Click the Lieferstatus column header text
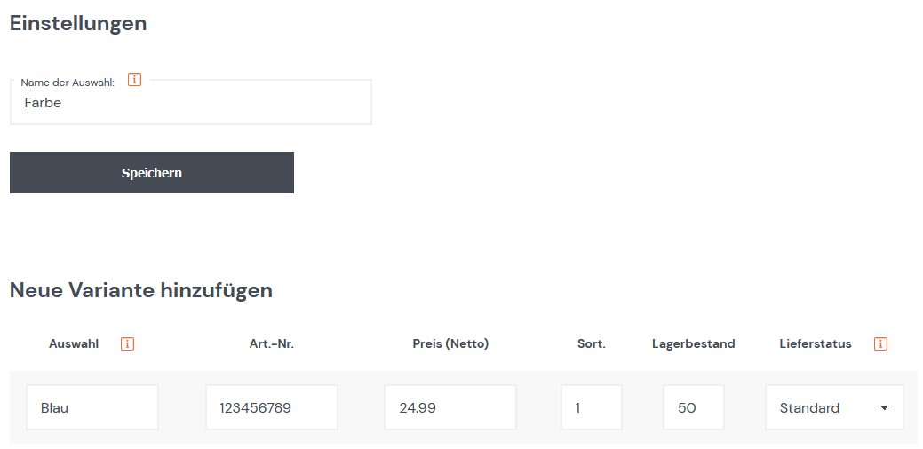 pyautogui.click(x=816, y=343)
